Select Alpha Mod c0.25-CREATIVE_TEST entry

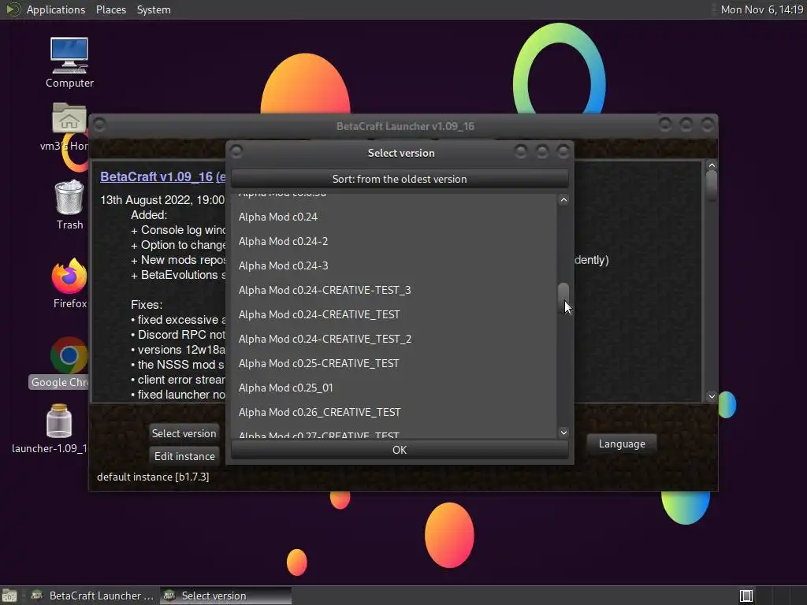394,363
